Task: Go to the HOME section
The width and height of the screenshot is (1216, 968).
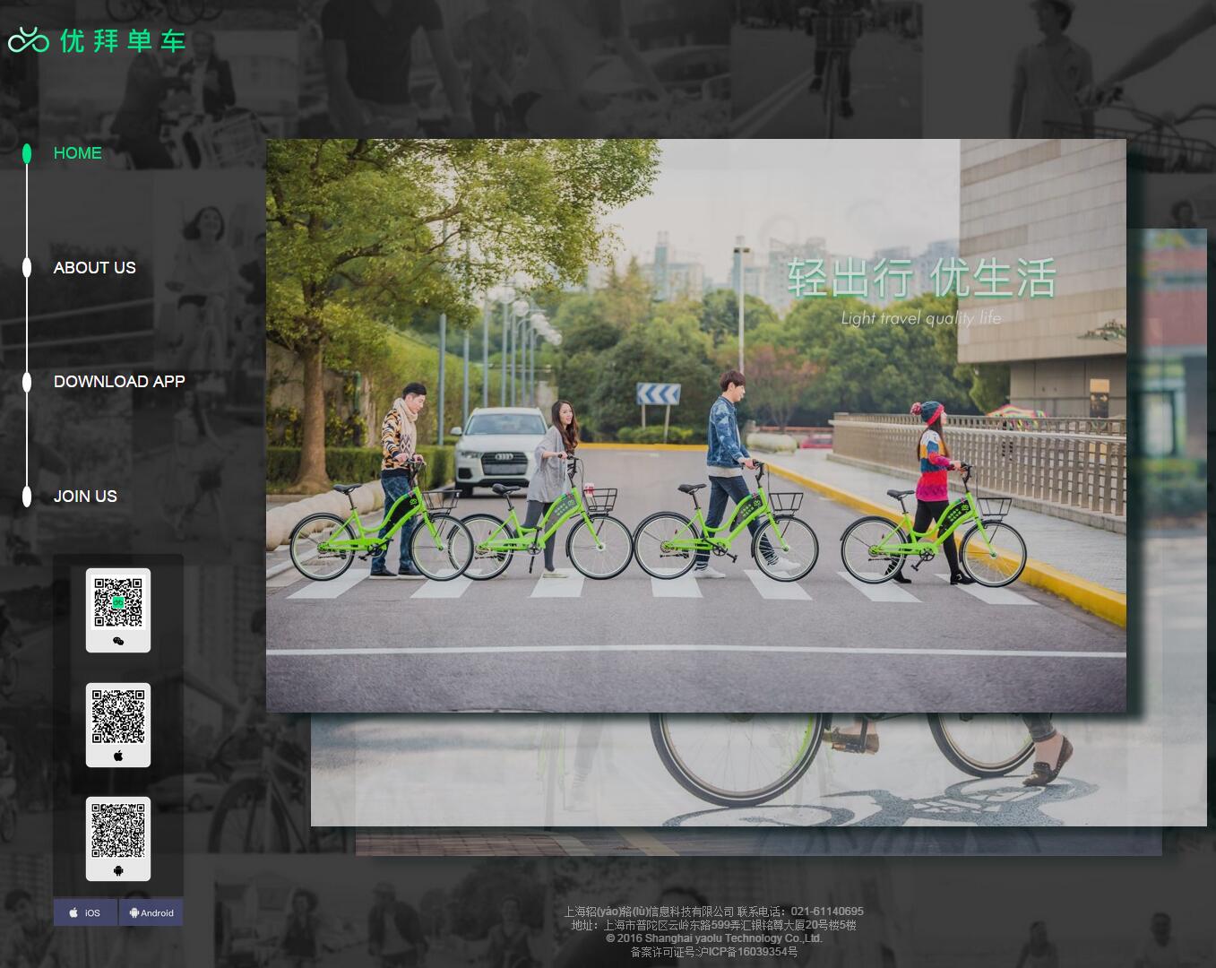Action: (77, 153)
